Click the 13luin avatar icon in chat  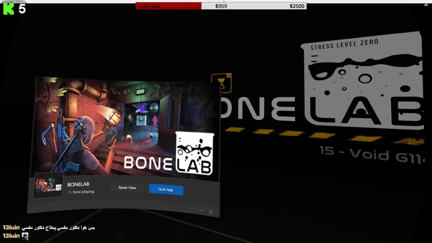pyautogui.click(x=25, y=236)
